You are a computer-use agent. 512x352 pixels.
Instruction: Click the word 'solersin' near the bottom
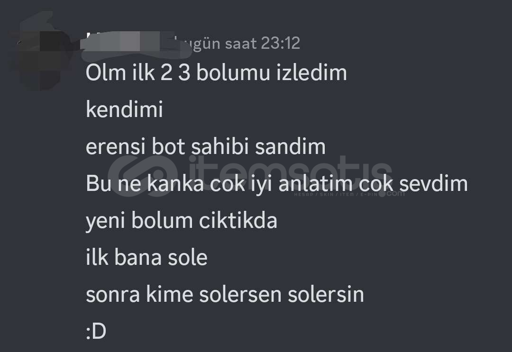point(326,295)
